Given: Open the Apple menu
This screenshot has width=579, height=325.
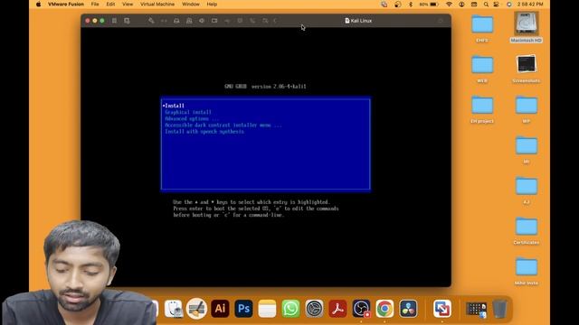Looking at the screenshot, I should point(38,5).
